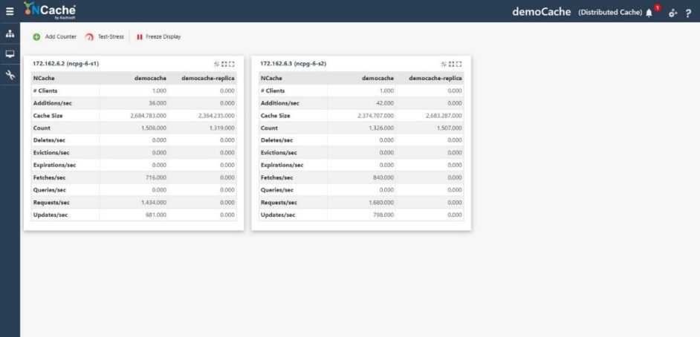Select the Evictions/sec row in the 172.162.6.2 panel
Image resolution: width=700 pixels, height=337 pixels.
(134, 152)
